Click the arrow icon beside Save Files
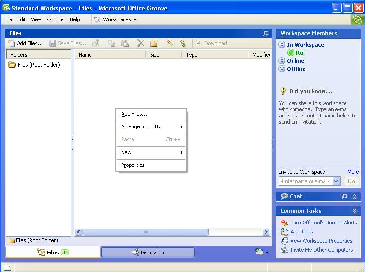This screenshot has height=272, width=365. click(96, 43)
